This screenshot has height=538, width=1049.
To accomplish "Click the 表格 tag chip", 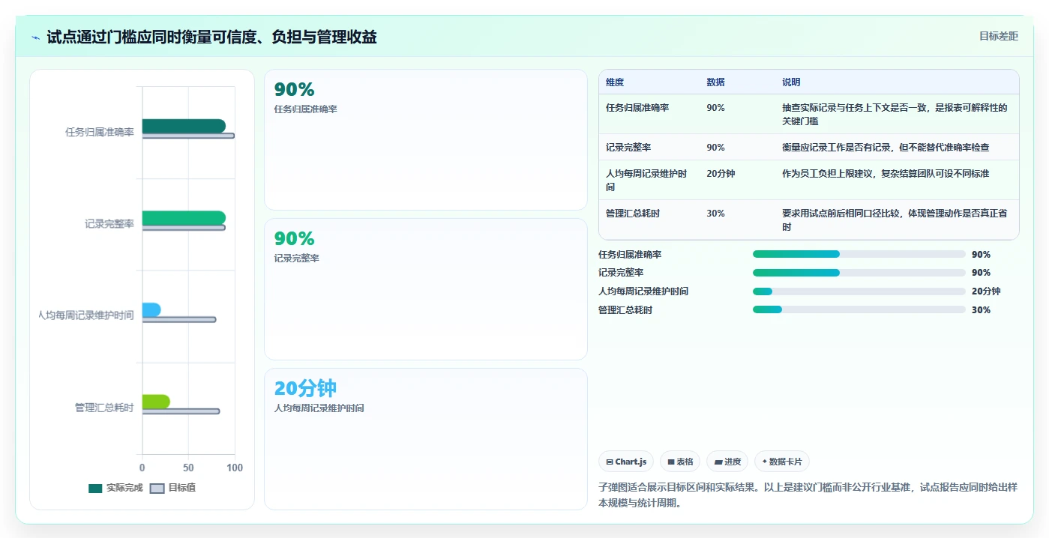I will click(680, 462).
